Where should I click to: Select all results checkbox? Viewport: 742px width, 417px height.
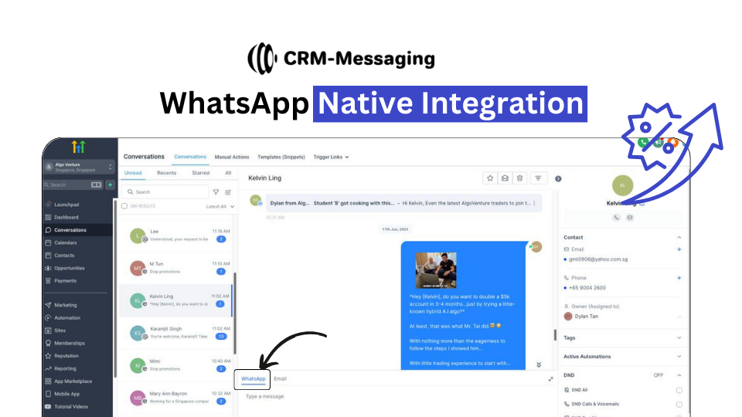click(x=124, y=206)
